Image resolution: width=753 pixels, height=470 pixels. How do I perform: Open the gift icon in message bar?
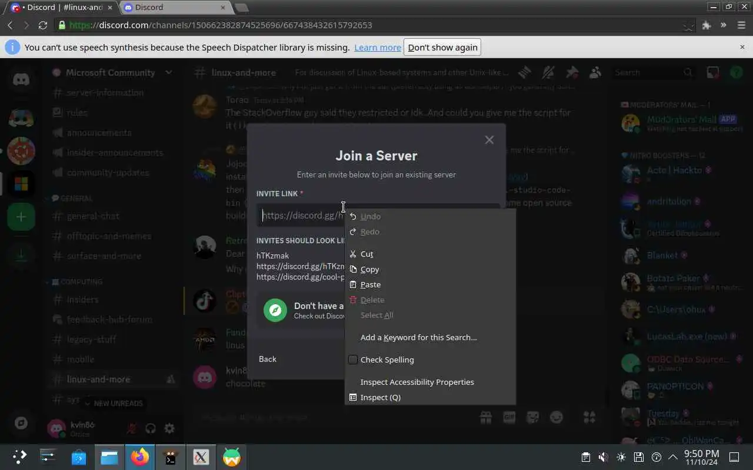pyautogui.click(x=485, y=418)
